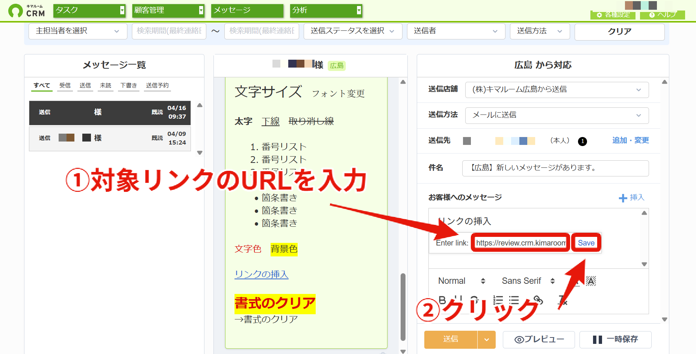
Task: Click the editor box scroll down arrow
Action: (x=644, y=264)
